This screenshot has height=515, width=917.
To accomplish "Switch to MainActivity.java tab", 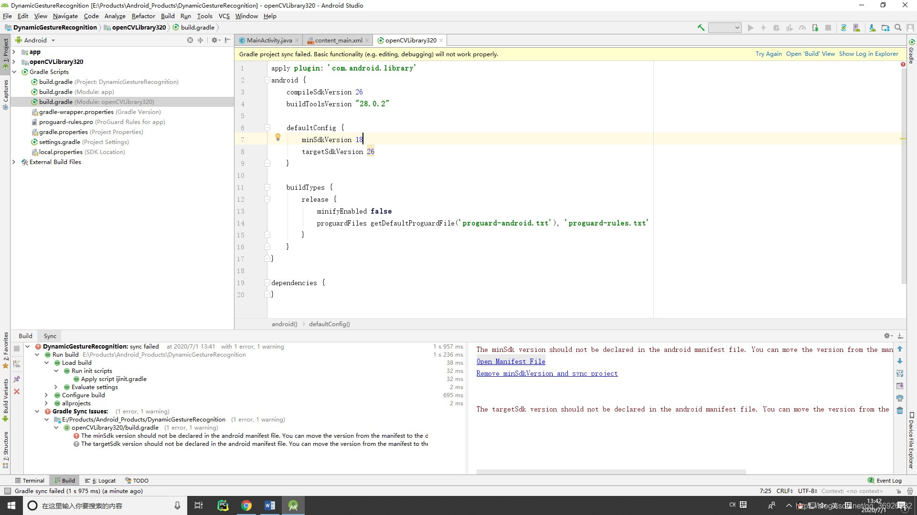I will (x=269, y=41).
